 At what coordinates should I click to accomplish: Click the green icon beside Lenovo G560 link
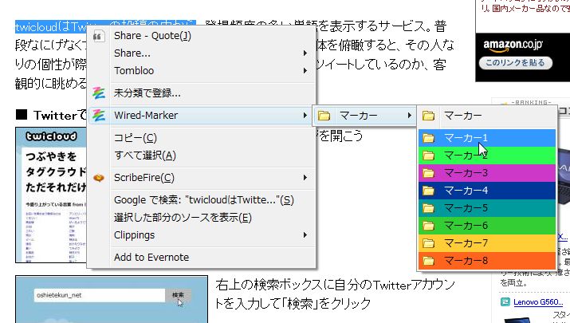pos(505,302)
